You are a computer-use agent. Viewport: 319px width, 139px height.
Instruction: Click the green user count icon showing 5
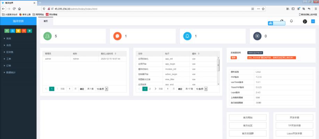tap(47, 36)
